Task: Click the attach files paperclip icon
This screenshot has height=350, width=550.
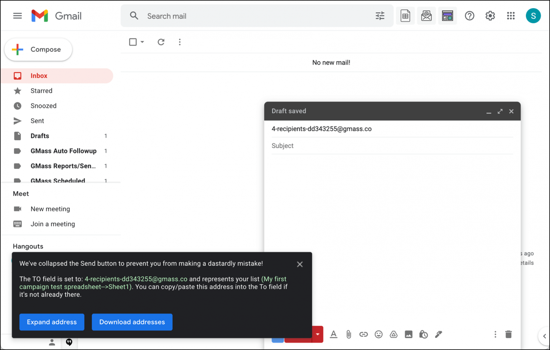Action: tap(348, 334)
